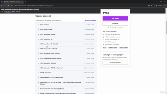Click the browser back arrow
This screenshot has width=167, height=94.
coord(2,6)
